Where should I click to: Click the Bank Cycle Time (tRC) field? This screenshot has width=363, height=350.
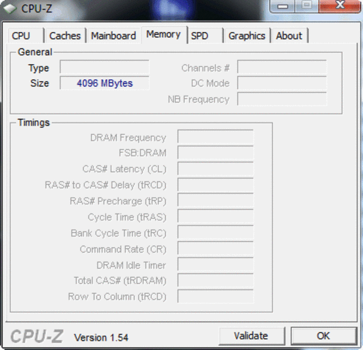point(216,232)
